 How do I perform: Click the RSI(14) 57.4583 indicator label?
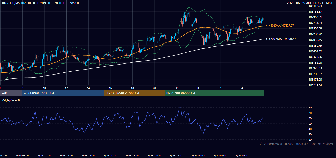(x=12, y=100)
